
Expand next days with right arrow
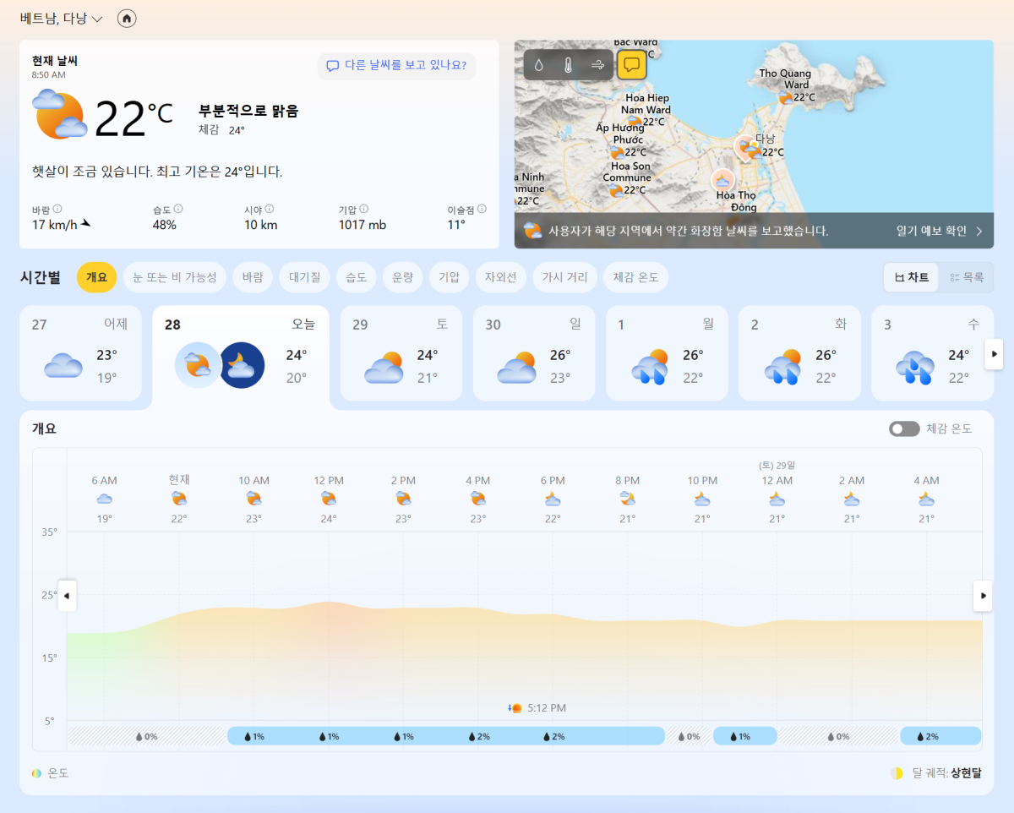click(x=994, y=353)
